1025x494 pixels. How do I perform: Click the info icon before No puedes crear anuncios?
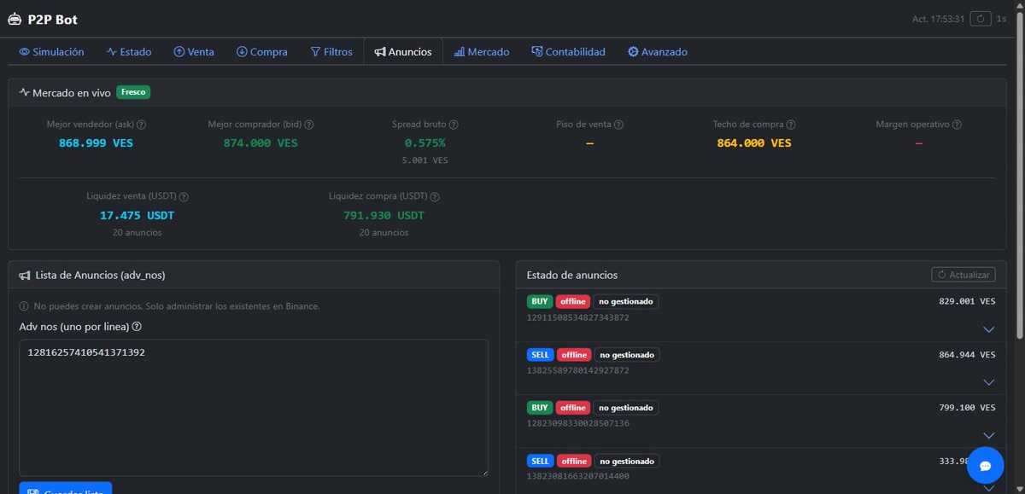24,306
